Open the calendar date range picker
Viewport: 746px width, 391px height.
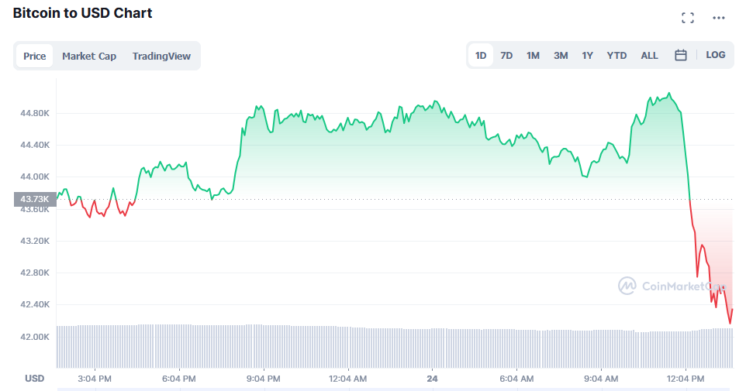[x=681, y=55]
